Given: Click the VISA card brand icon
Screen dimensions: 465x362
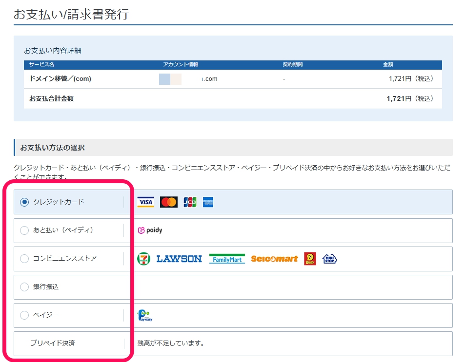Looking at the screenshot, I should (146, 201).
